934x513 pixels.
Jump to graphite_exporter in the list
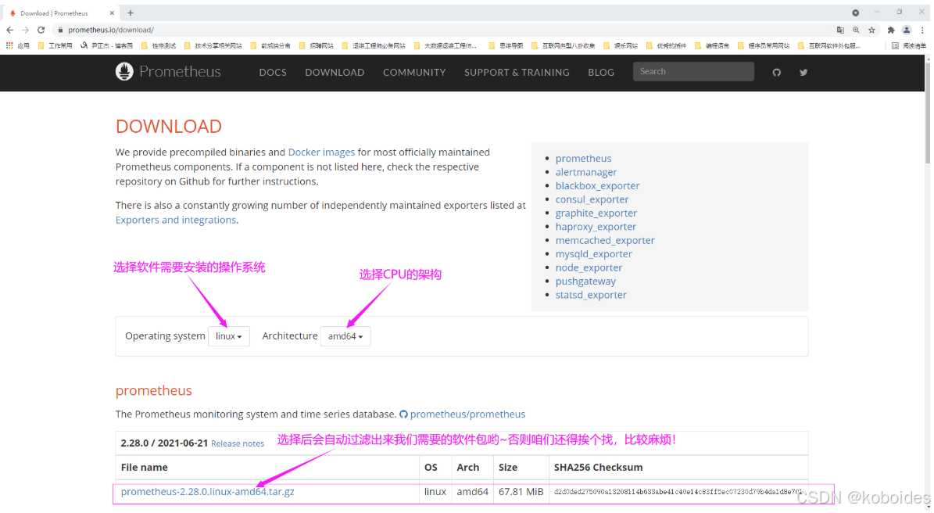[596, 213]
